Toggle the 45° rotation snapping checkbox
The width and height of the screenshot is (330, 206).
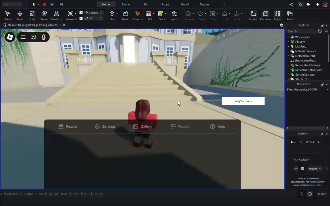tap(81, 18)
